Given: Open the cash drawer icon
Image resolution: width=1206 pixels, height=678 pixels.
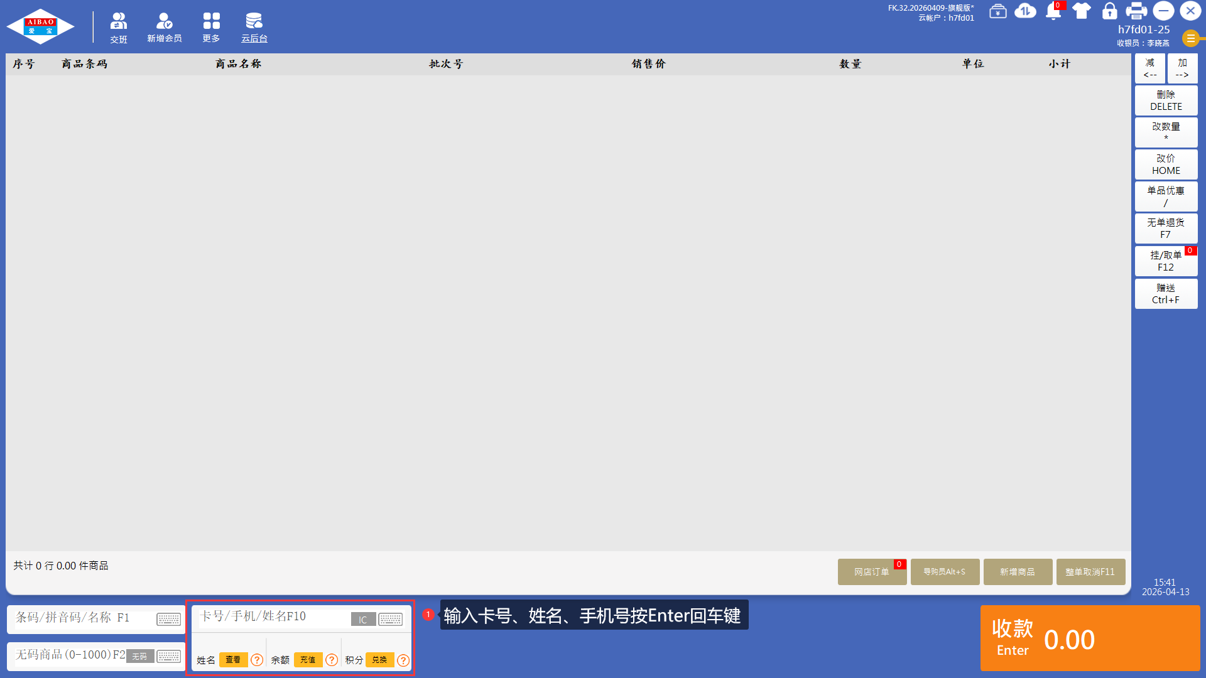Looking at the screenshot, I should 997,11.
